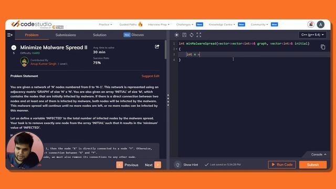
Task: Click the problem panel scrollbar
Action: point(165,50)
